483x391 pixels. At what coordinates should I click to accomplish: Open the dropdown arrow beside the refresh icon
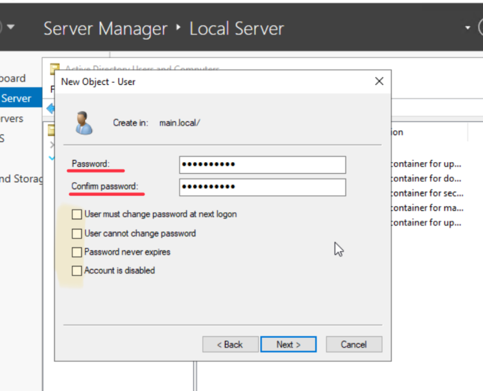point(468,28)
